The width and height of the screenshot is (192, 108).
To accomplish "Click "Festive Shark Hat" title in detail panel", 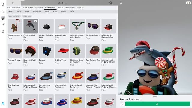I will pos(130,99).
